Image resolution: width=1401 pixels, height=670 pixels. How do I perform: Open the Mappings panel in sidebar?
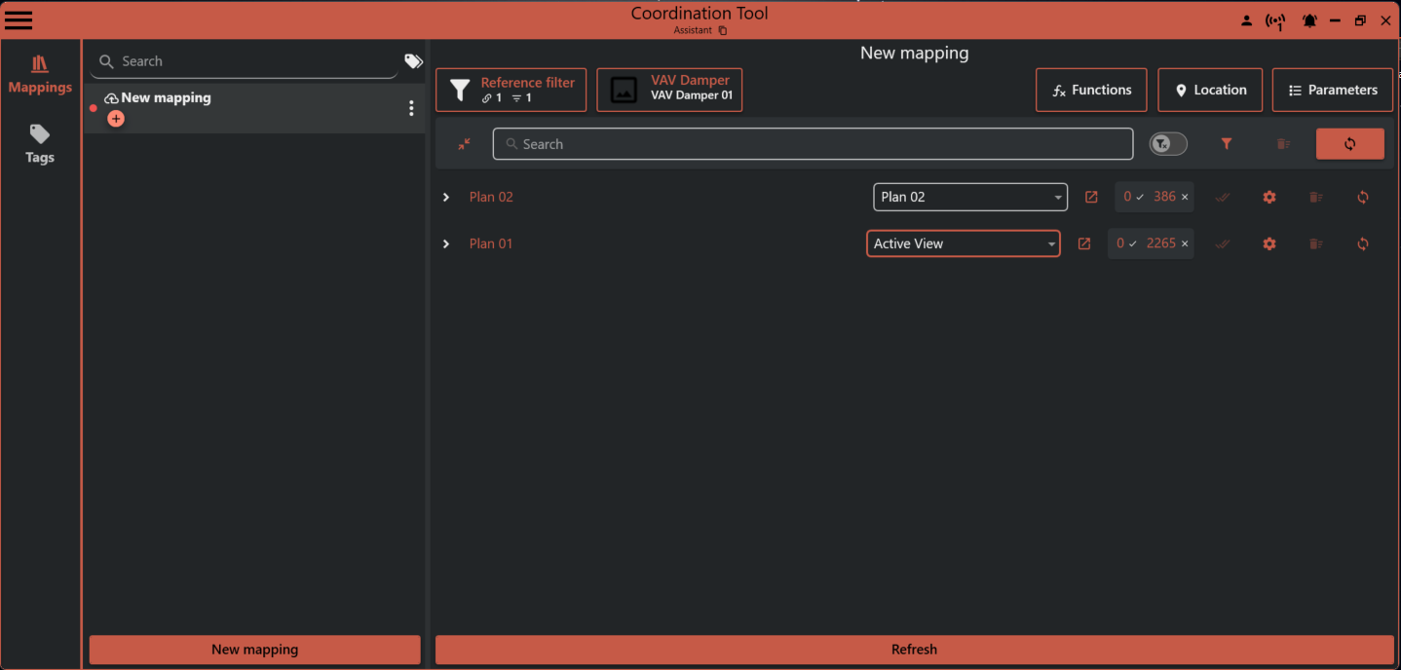39,73
